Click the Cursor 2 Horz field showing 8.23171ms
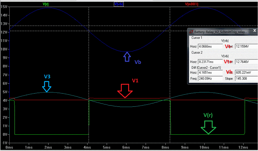258x151 pixels. [210, 62]
